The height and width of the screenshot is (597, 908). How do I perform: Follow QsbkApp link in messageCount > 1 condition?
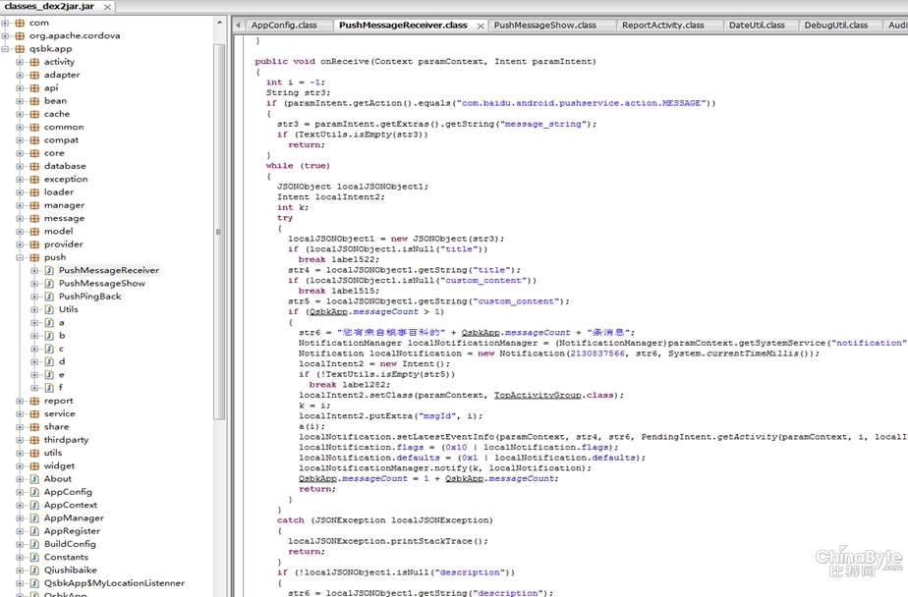pos(328,312)
